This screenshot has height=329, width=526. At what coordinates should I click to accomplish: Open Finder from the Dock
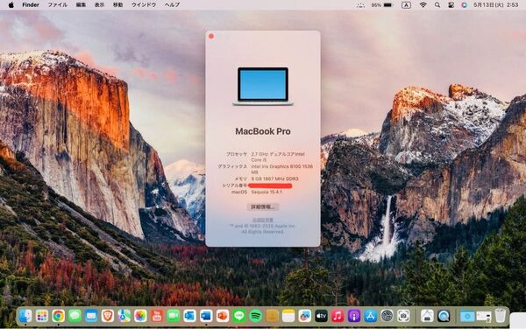click(x=25, y=316)
